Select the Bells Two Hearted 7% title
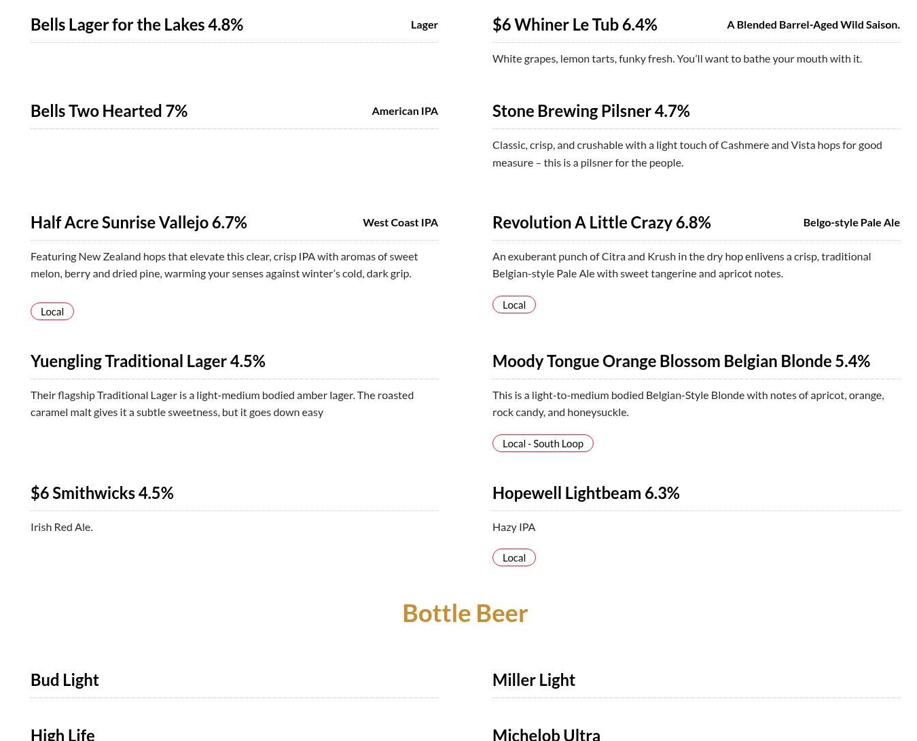The image size is (917, 741). point(109,111)
